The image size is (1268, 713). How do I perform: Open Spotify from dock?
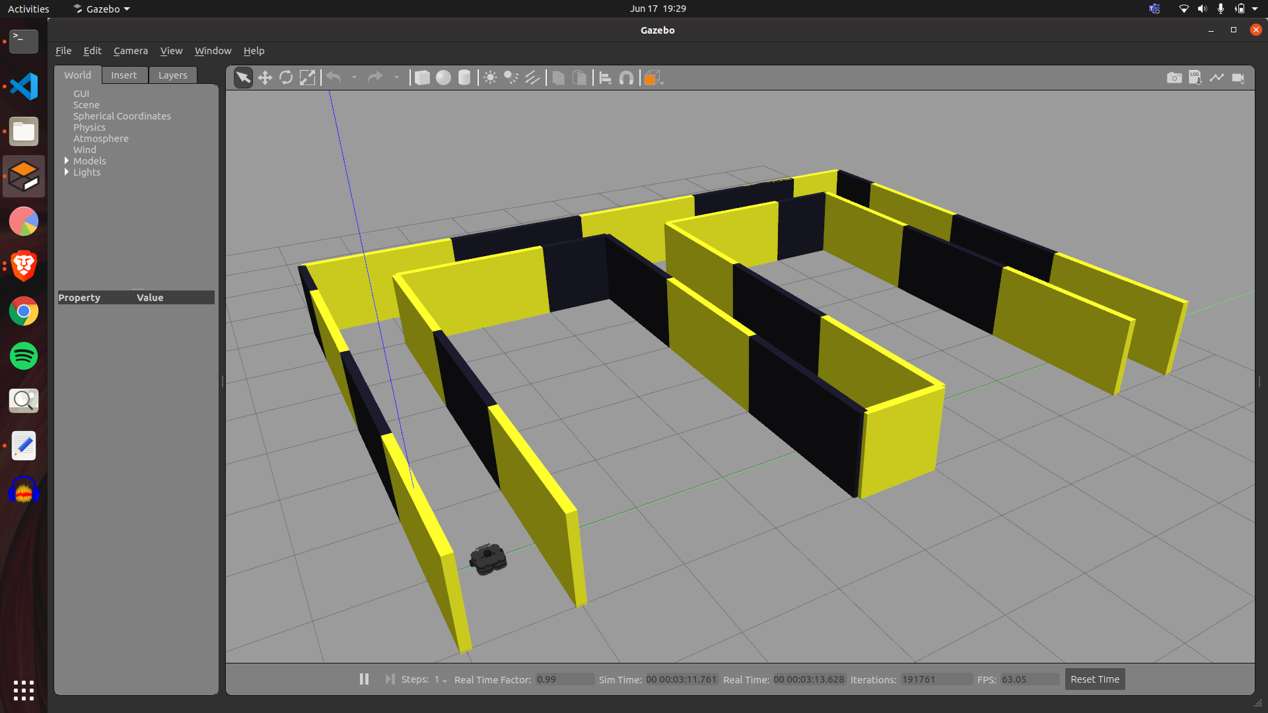[24, 356]
